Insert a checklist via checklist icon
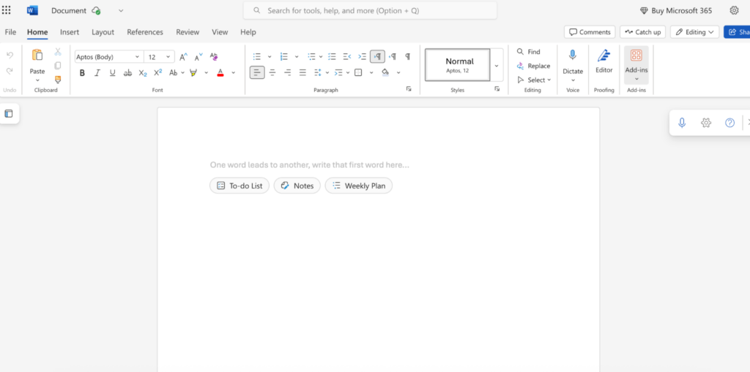The width and height of the screenshot is (750, 372). [333, 57]
